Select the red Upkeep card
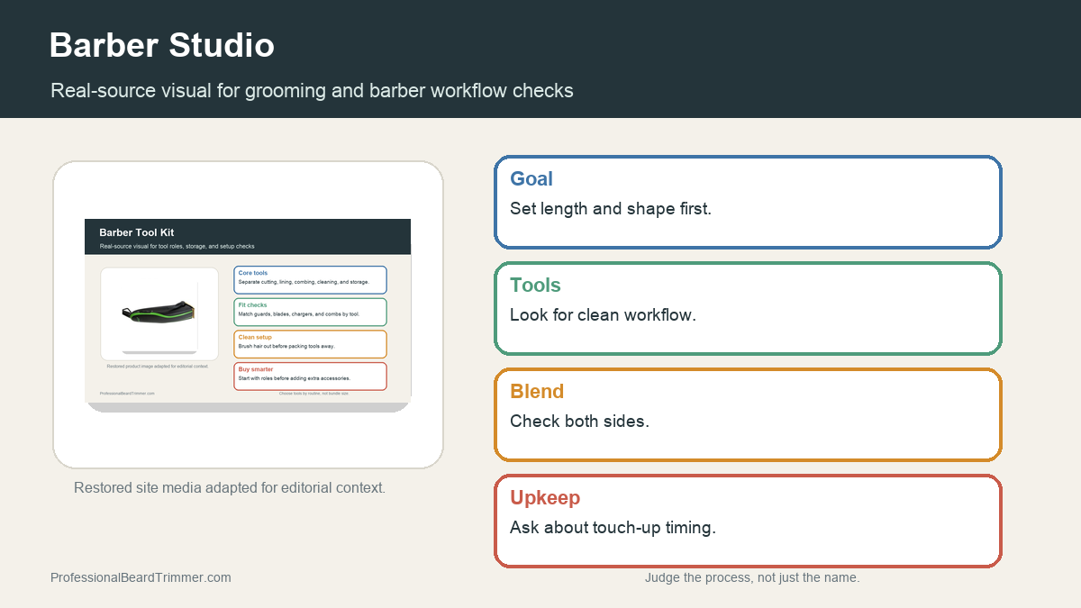Viewport: 1081px width, 608px height. (x=748, y=521)
